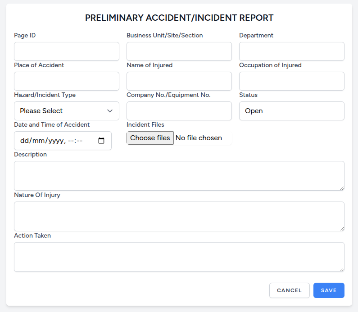Select the Company No./Equipment No. field

coord(179,111)
